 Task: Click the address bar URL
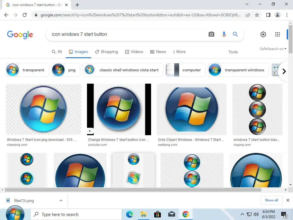click(x=140, y=15)
